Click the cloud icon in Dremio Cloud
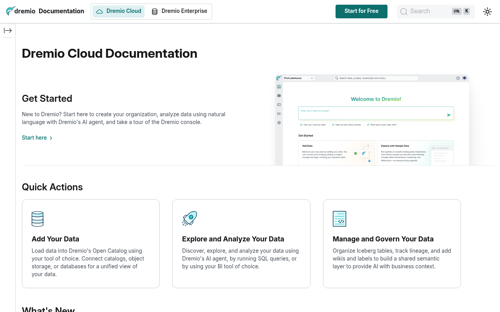The width and height of the screenshot is (500, 312). pos(100,11)
